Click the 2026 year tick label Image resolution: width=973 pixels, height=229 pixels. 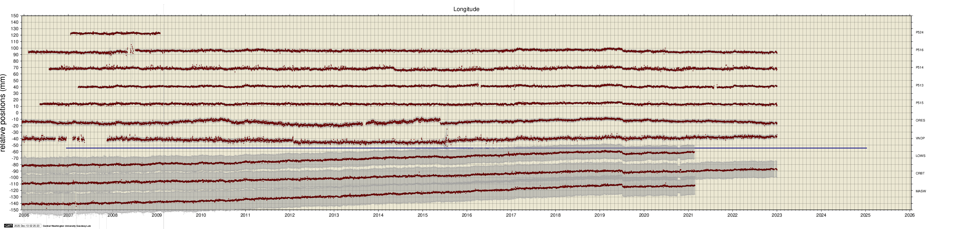coord(910,215)
